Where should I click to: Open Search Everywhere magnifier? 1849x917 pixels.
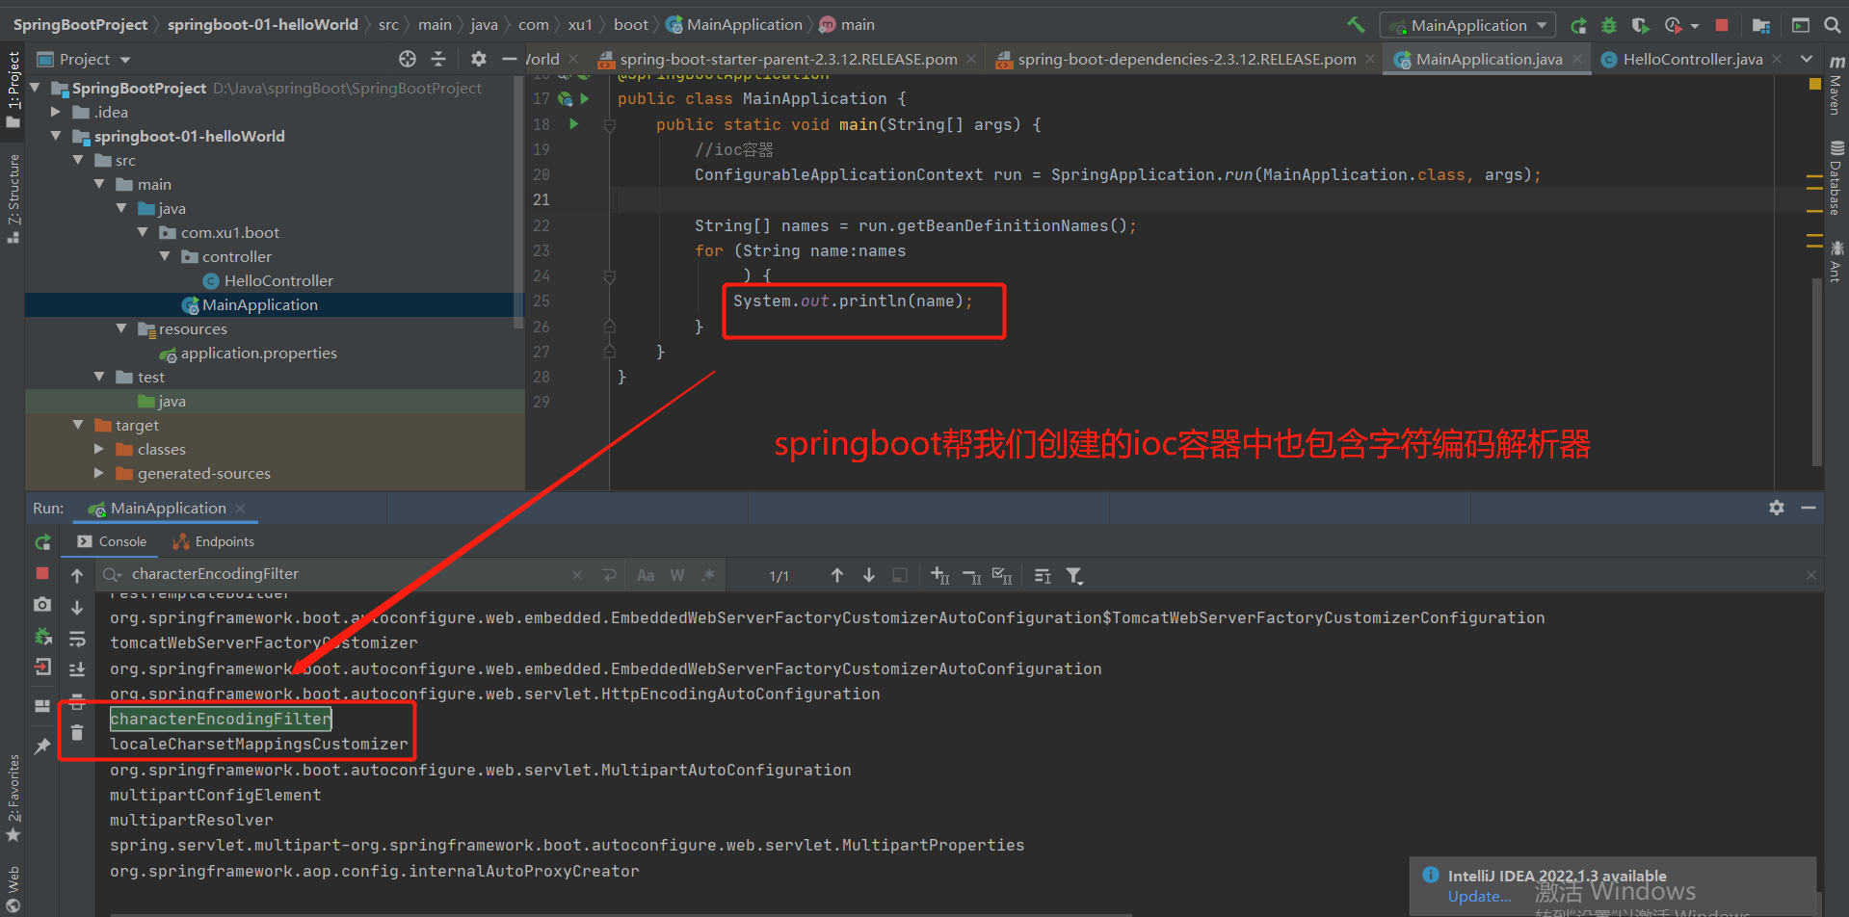coord(1832,25)
